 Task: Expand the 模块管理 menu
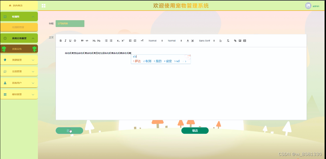pos(19,94)
